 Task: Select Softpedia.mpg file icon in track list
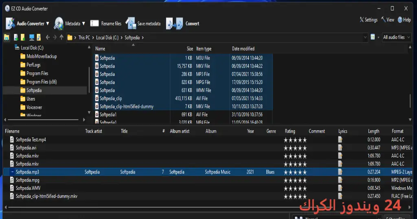tap(12, 180)
